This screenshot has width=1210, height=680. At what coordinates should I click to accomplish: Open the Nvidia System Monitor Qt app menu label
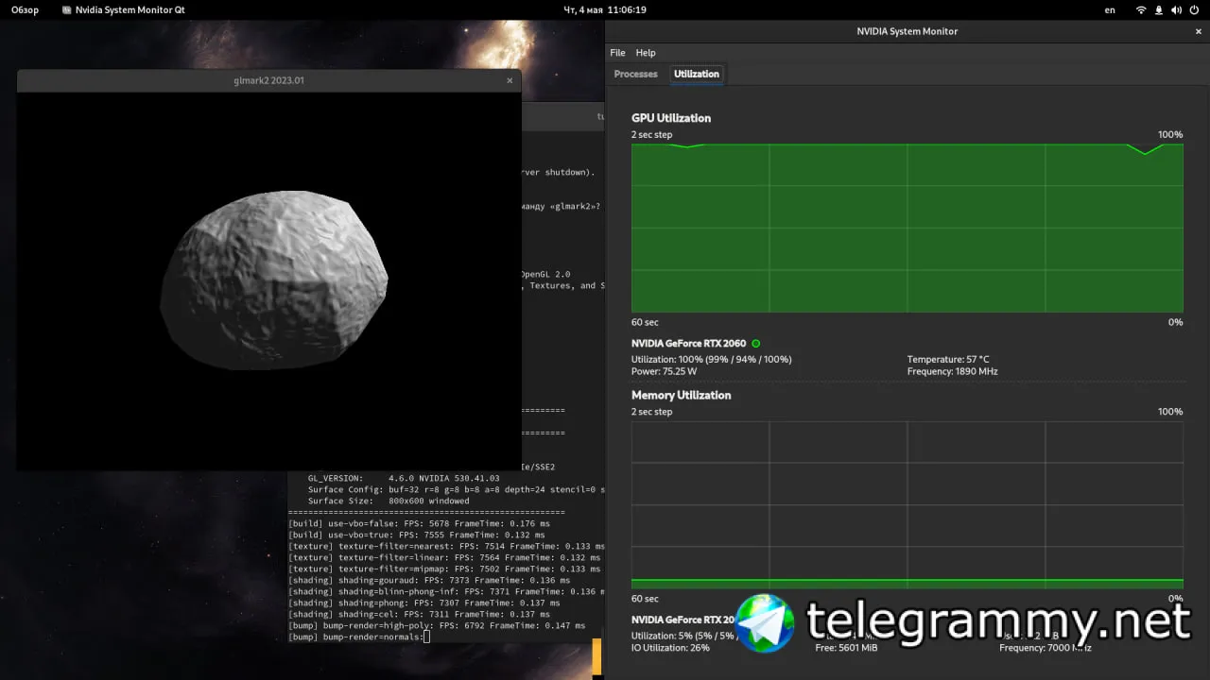coord(130,10)
